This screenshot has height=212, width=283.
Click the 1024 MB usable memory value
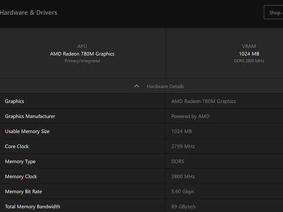182,131
